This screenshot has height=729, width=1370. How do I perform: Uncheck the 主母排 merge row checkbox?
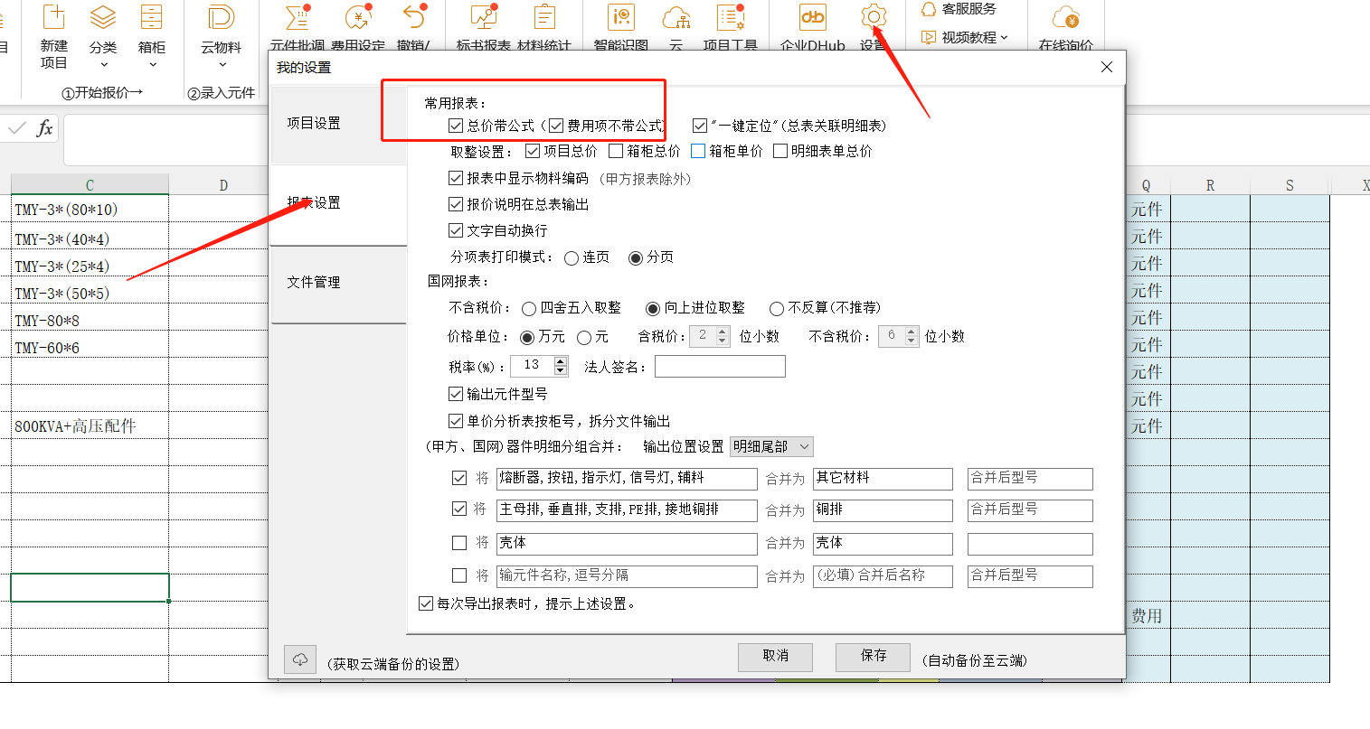(459, 509)
